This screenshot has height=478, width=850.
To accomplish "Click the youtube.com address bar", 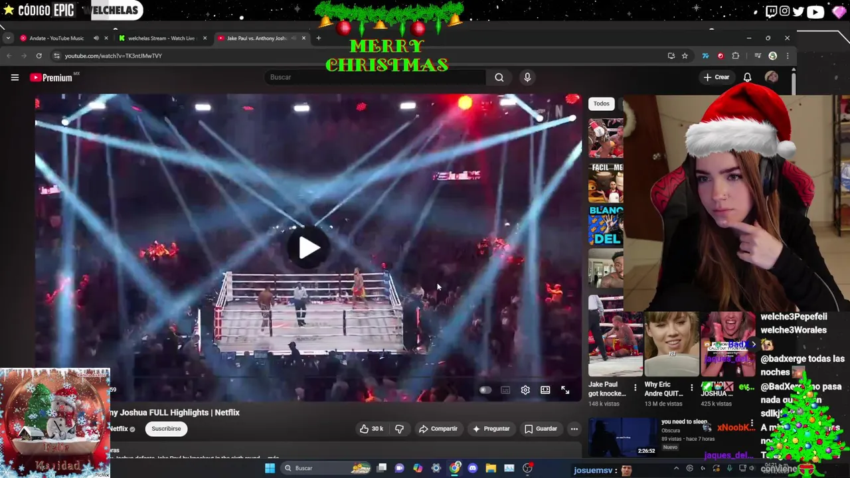I will (359, 56).
